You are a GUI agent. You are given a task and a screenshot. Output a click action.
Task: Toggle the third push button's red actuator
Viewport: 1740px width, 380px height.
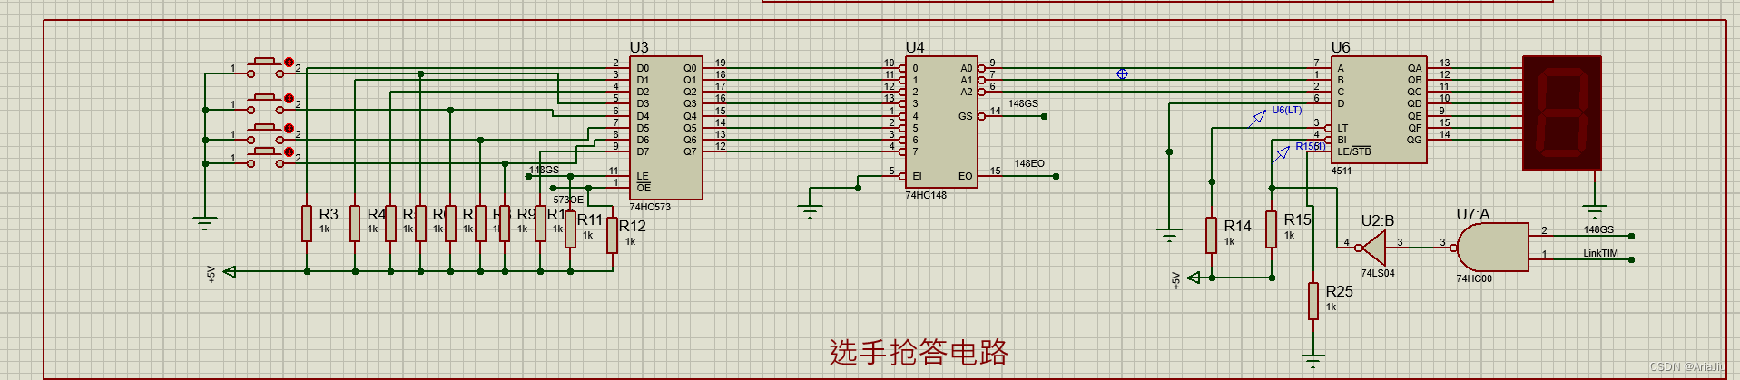(290, 129)
